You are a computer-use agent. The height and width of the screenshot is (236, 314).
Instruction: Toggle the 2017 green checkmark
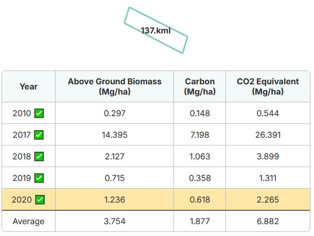(x=39, y=135)
